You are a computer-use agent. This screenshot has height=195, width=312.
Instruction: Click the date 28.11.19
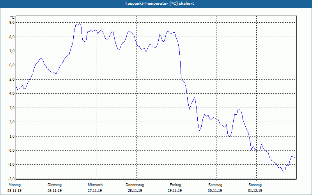click(x=135, y=191)
